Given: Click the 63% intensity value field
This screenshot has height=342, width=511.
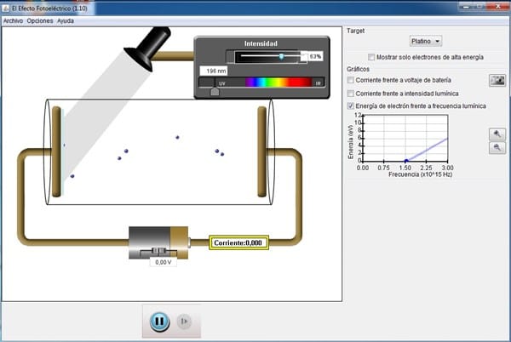Looking at the screenshot, I should [314, 55].
